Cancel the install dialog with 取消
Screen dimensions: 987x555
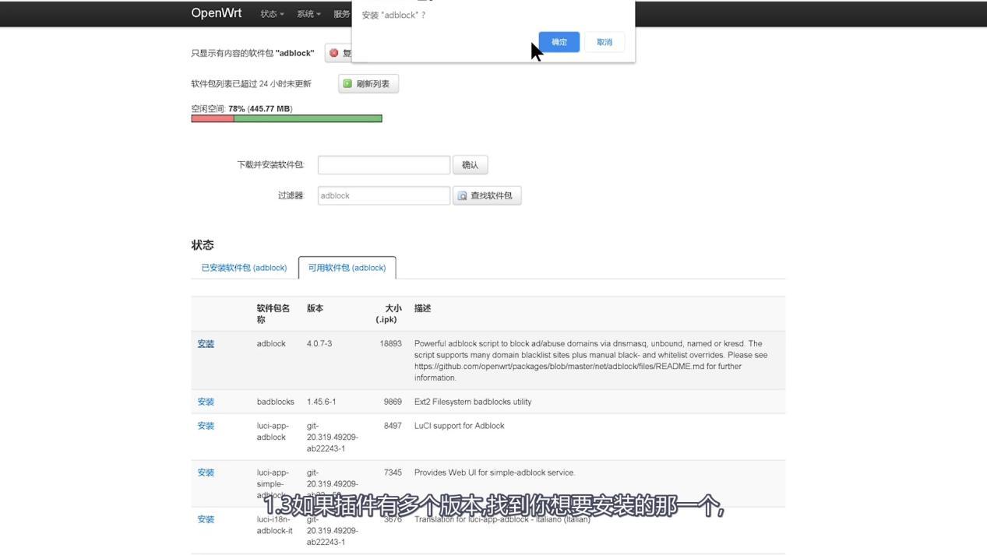604,41
